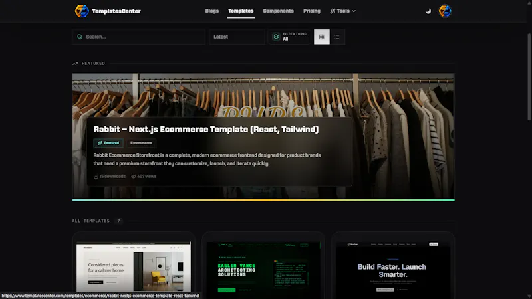532x299 pixels.
Task: Open the Blogs menu item
Action: click(211, 11)
